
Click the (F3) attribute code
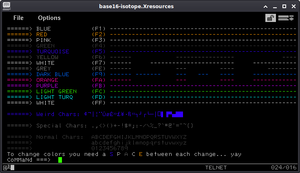click(x=99, y=40)
